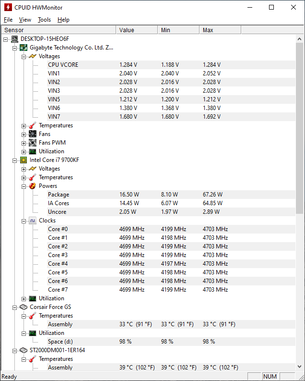This screenshot has width=305, height=381.
Task: Open the Tools menu
Action: [45, 20]
